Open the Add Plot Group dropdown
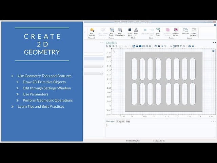217x163 pixels. 176,32
